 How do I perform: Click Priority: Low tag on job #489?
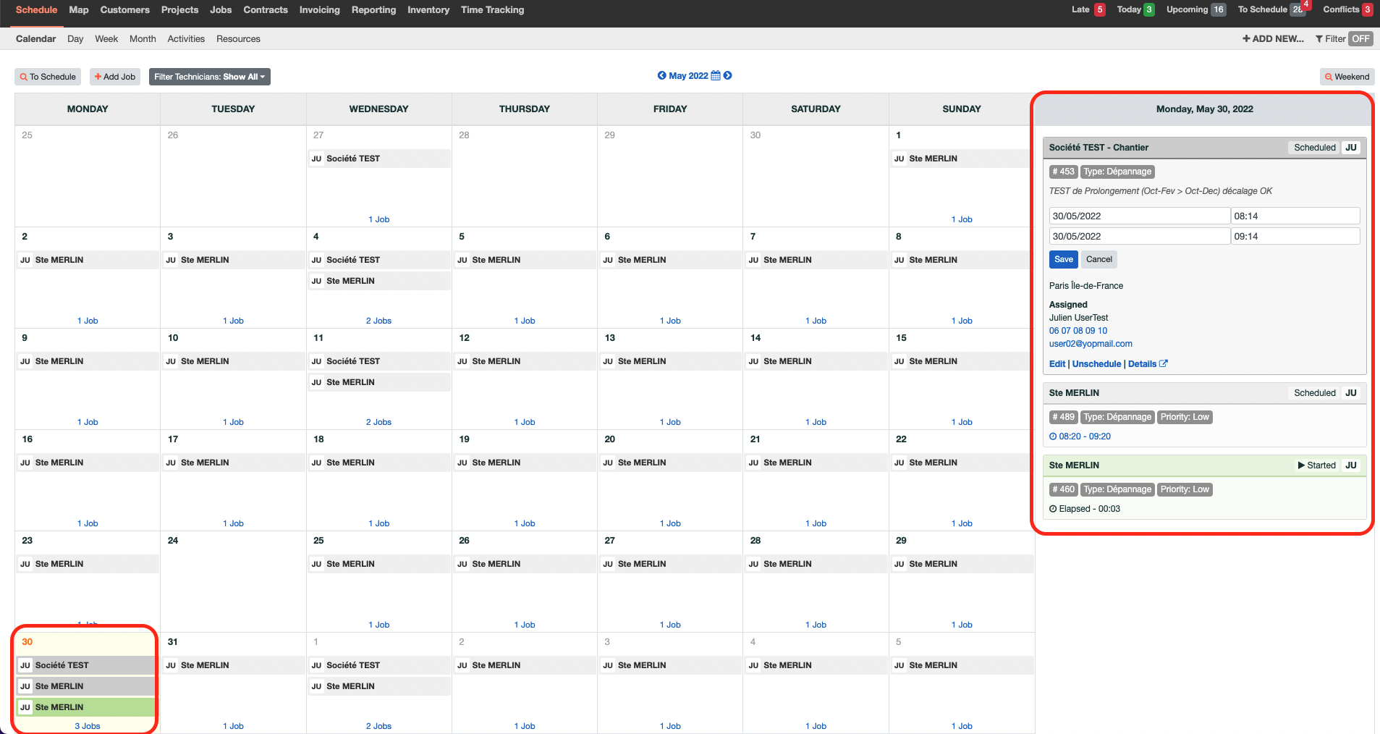coord(1185,417)
